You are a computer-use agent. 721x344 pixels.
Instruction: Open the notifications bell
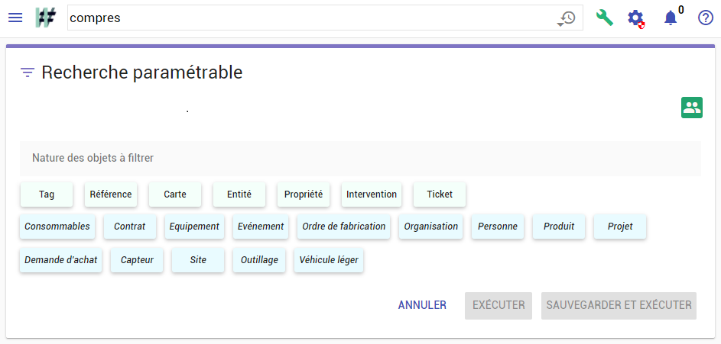point(671,18)
